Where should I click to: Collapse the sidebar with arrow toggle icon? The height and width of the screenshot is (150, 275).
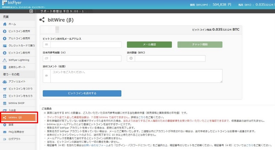coord(31,11)
